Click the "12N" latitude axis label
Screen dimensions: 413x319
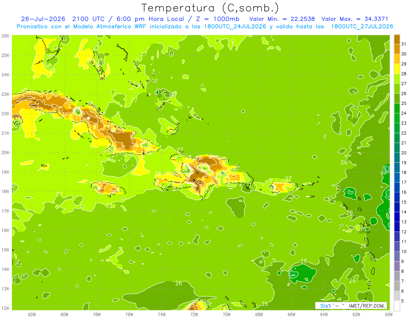[x=5, y=308]
